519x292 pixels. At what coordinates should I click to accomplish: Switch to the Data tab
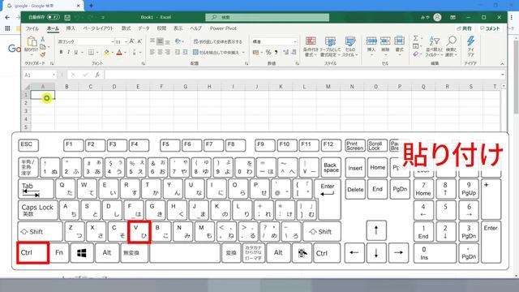pyautogui.click(x=144, y=28)
